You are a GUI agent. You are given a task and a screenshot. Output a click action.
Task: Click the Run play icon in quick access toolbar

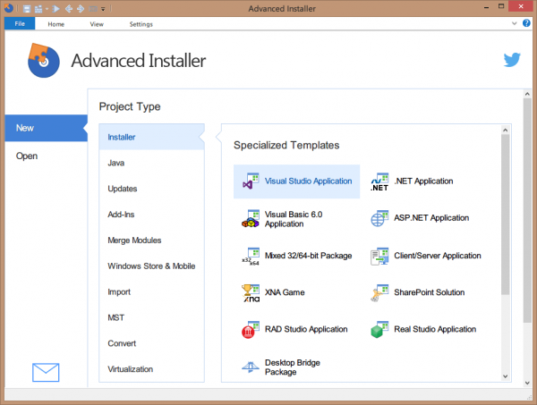point(56,9)
